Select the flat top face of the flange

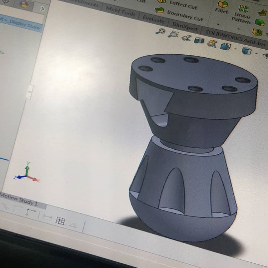(195, 74)
